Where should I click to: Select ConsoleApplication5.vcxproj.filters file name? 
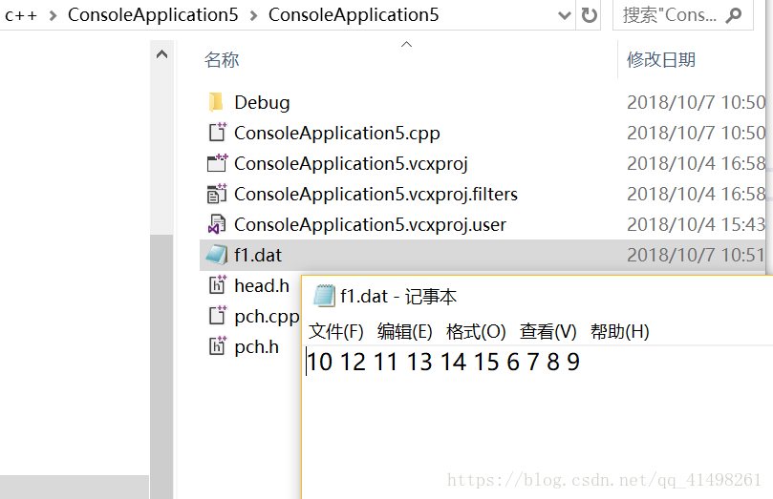[376, 194]
